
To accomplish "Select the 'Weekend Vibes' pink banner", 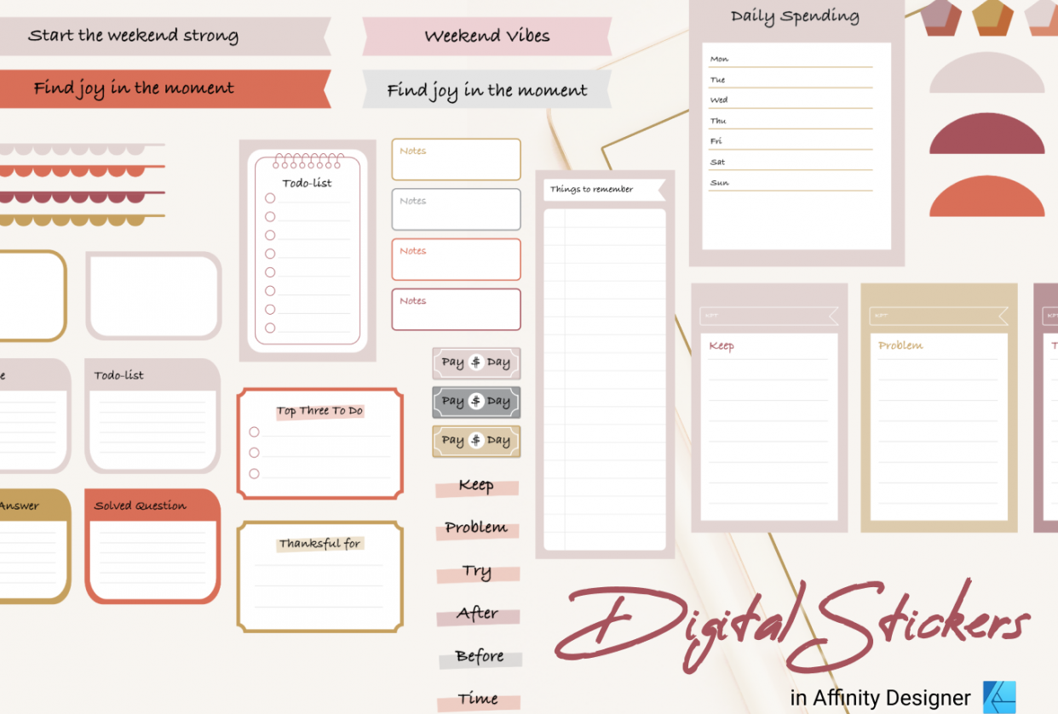I will [486, 37].
